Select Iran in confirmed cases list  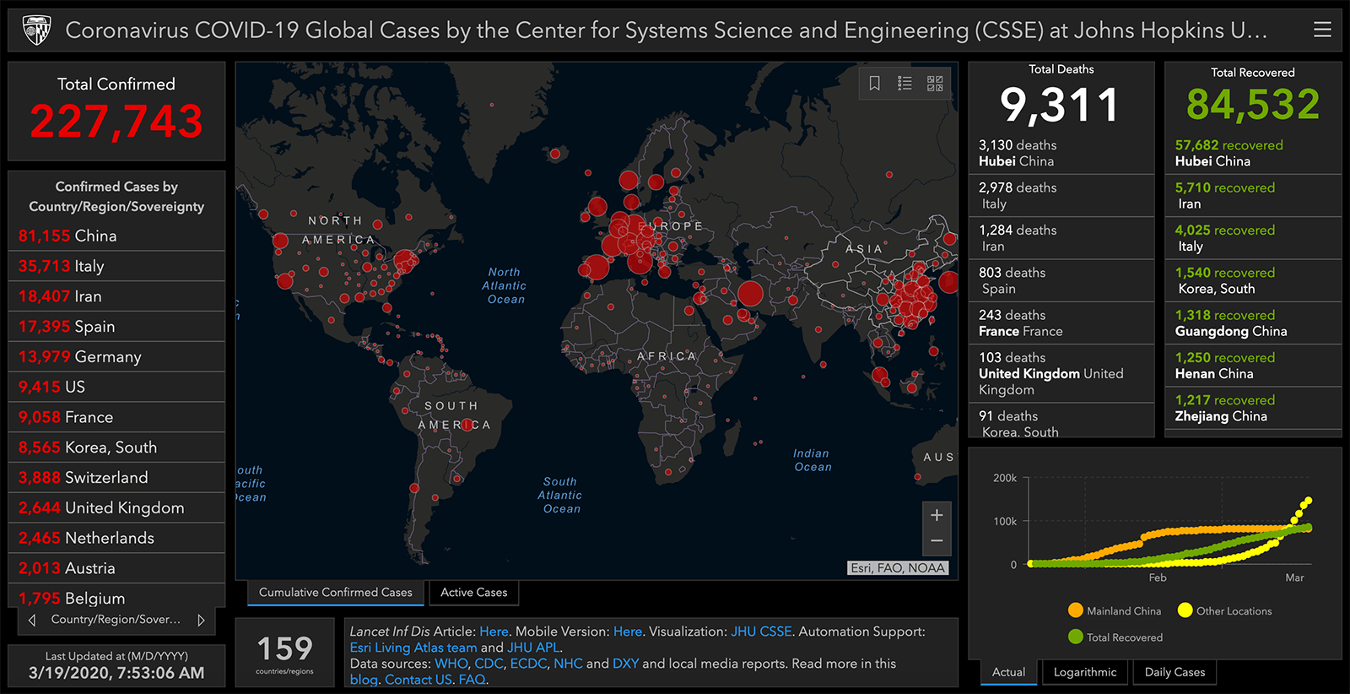(x=116, y=296)
